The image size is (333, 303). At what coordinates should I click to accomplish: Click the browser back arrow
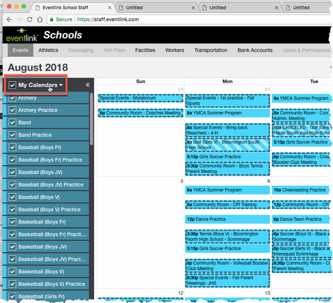[8, 20]
